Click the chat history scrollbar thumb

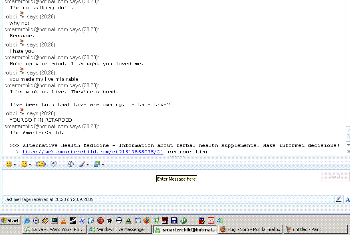point(348,134)
